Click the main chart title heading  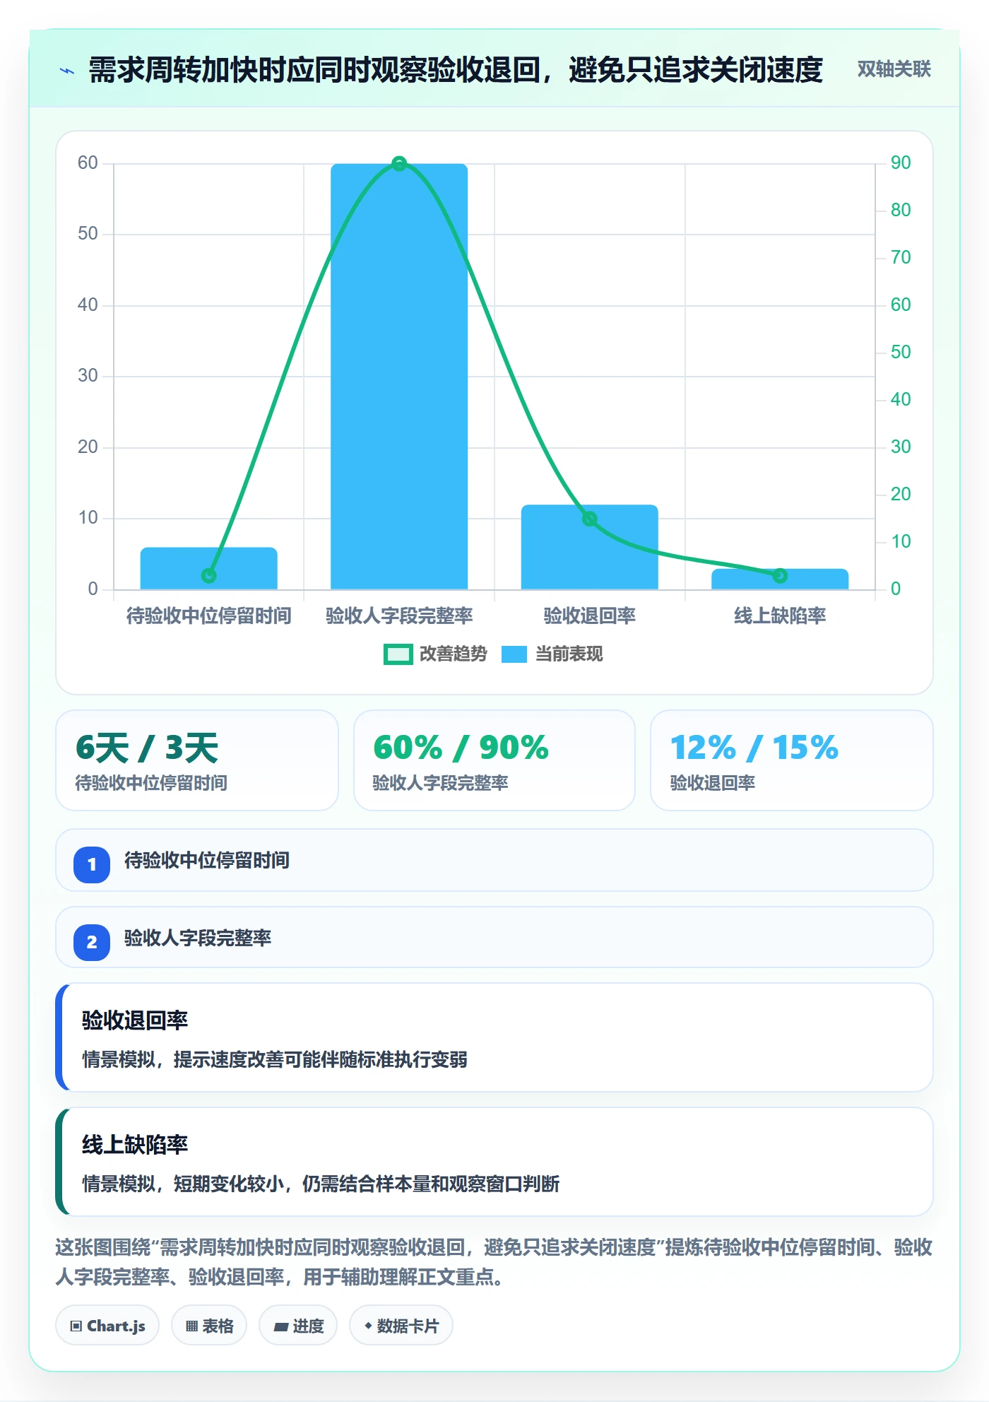tap(456, 70)
